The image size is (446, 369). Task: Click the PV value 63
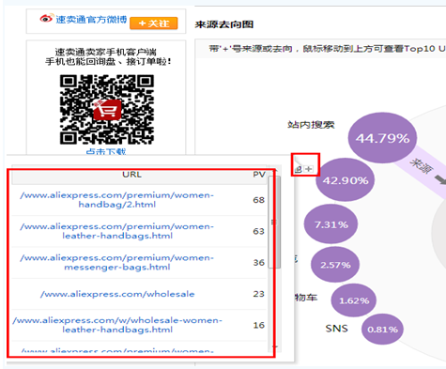[x=258, y=231]
